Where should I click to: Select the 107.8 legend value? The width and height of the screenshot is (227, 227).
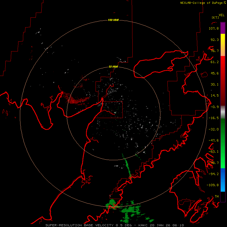214,28
